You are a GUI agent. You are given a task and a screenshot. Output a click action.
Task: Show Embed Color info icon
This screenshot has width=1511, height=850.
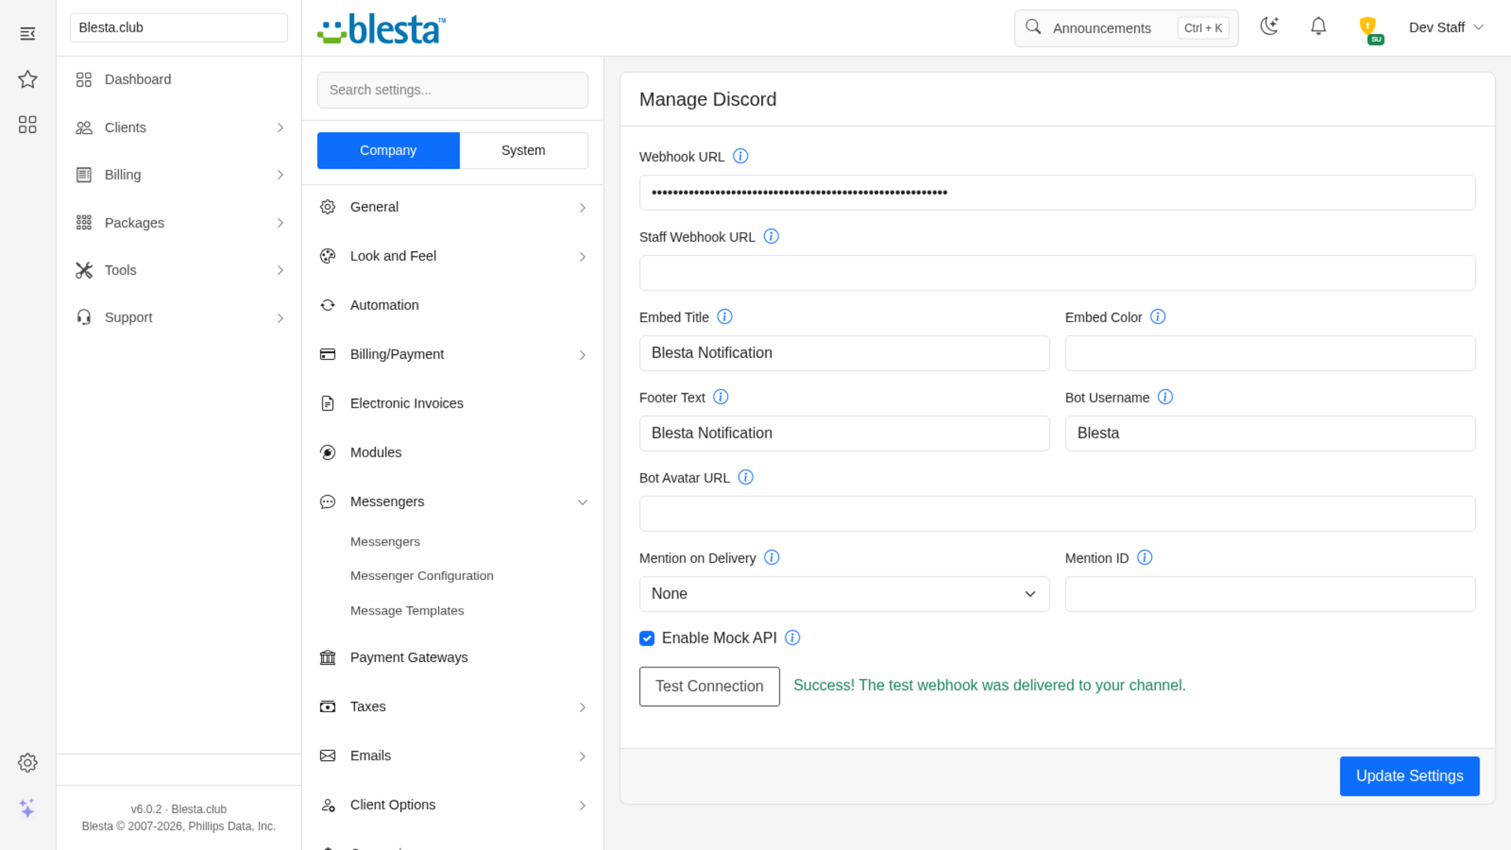pyautogui.click(x=1158, y=316)
